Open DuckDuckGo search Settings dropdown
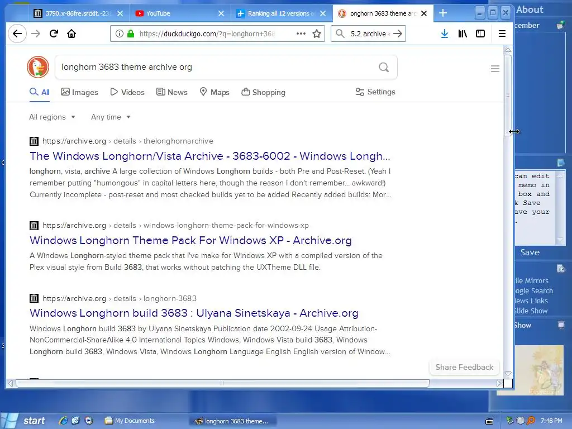572x429 pixels. pos(375,92)
